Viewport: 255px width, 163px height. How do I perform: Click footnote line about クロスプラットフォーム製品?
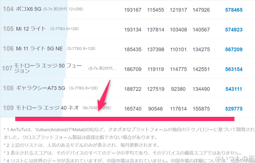click(80, 137)
